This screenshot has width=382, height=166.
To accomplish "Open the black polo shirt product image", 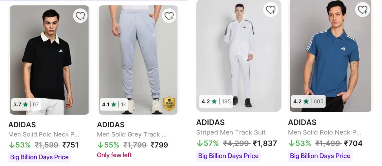I will coord(50,60).
